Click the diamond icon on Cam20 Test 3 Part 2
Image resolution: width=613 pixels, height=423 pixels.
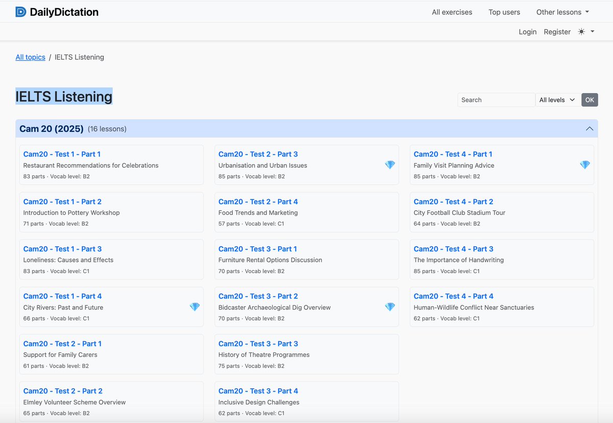[390, 307]
